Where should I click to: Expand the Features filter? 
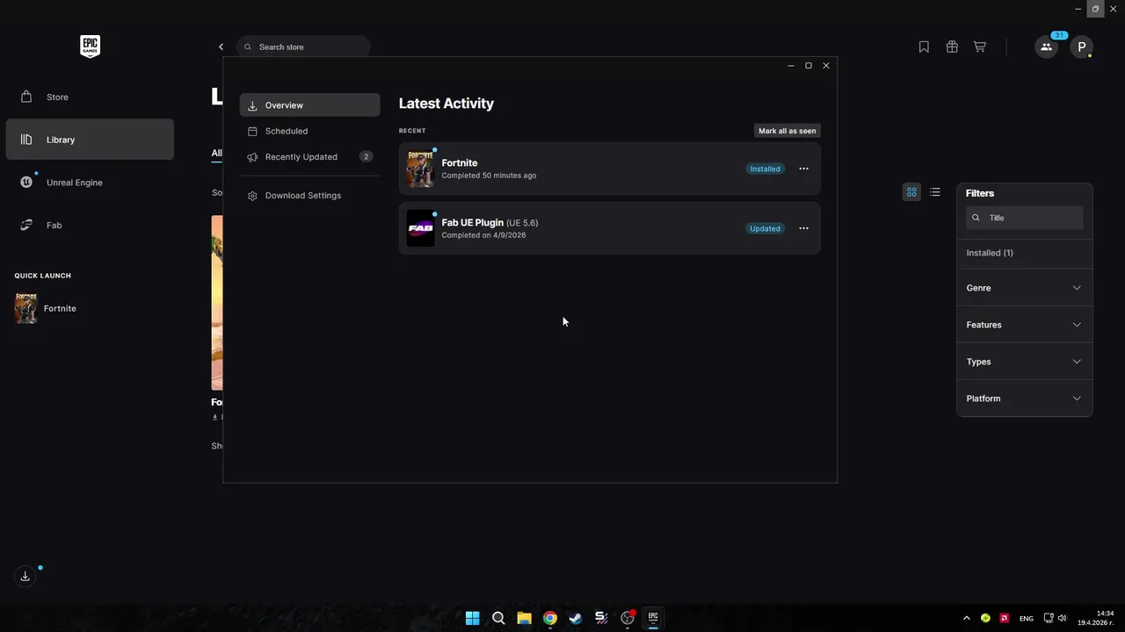click(1024, 325)
